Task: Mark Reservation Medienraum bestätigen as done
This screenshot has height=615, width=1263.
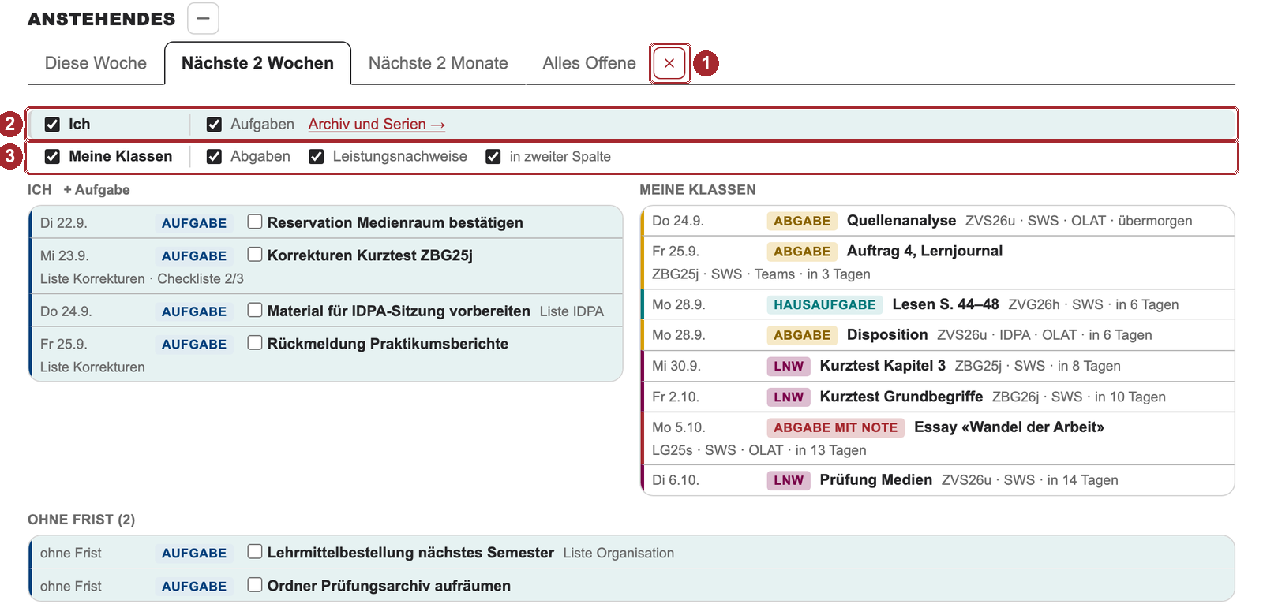Action: [254, 222]
